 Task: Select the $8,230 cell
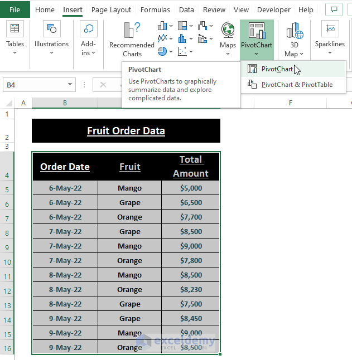click(x=191, y=290)
